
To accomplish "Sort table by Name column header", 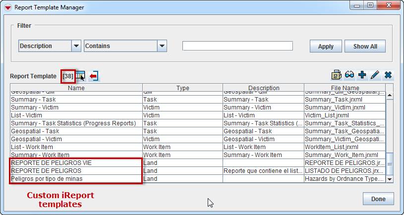I will [x=76, y=88].
